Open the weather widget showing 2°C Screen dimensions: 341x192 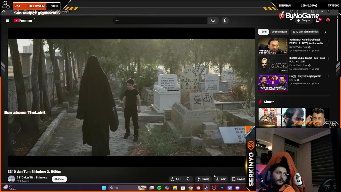[9, 188]
